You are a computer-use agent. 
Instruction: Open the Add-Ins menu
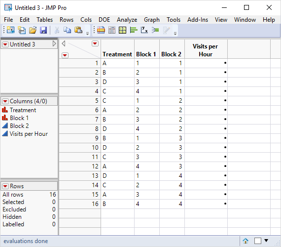(198, 20)
